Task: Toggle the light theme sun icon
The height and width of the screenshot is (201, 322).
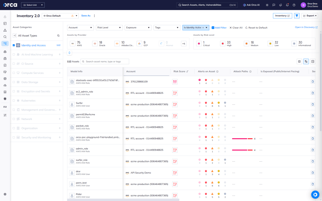Action: click(267, 5)
